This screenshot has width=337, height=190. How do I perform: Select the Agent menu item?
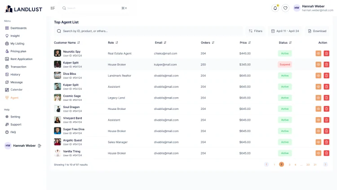12,98
